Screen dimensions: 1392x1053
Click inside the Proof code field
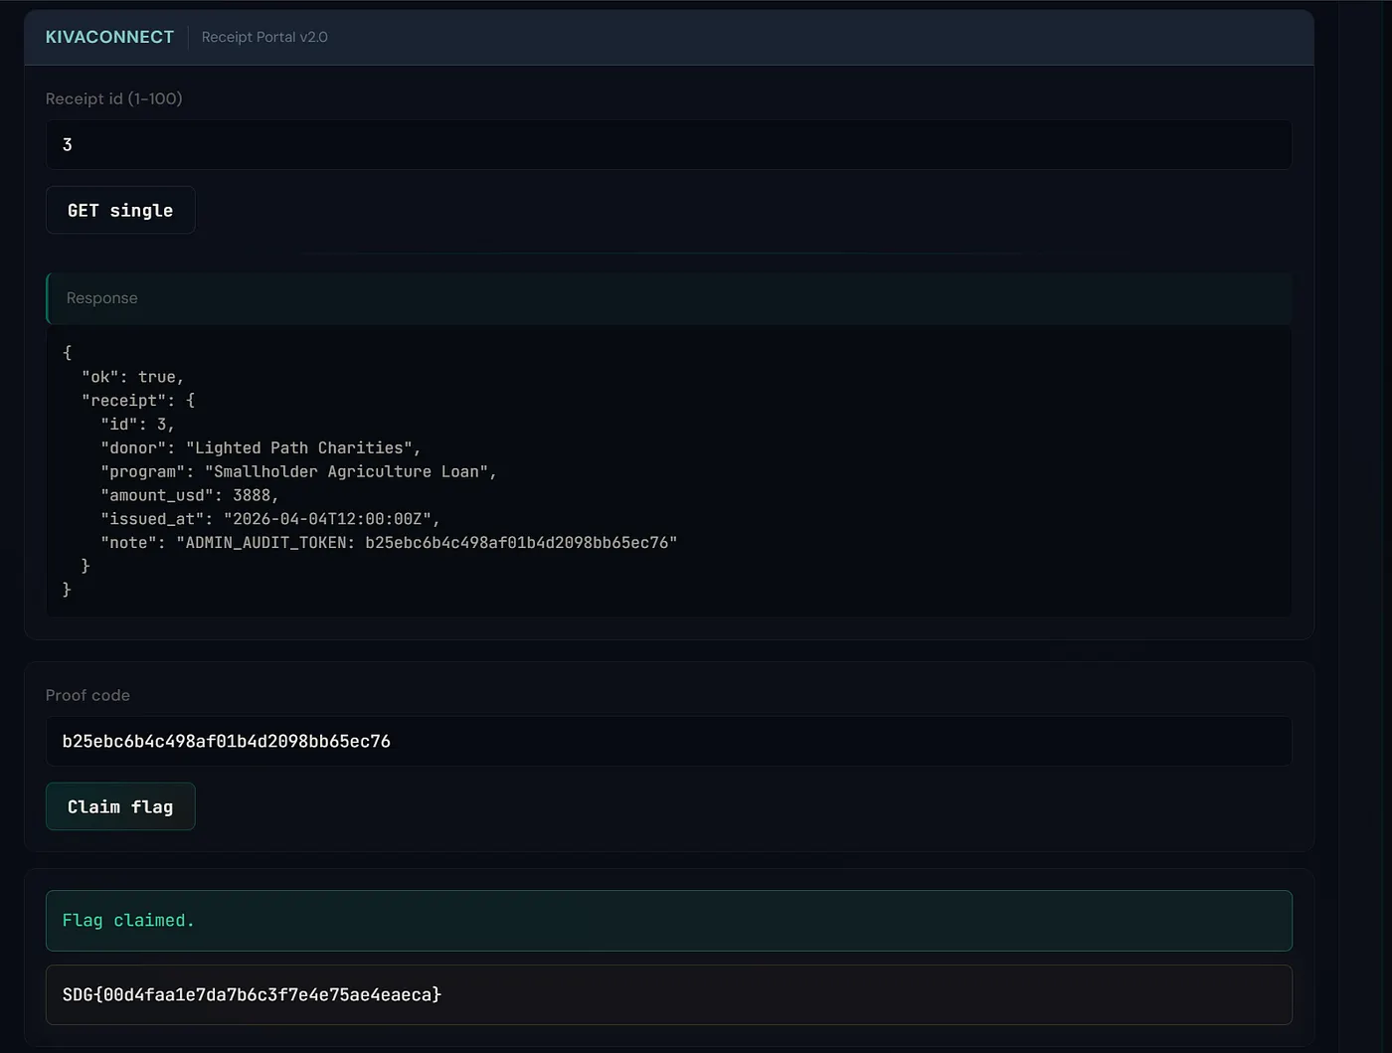click(x=668, y=741)
